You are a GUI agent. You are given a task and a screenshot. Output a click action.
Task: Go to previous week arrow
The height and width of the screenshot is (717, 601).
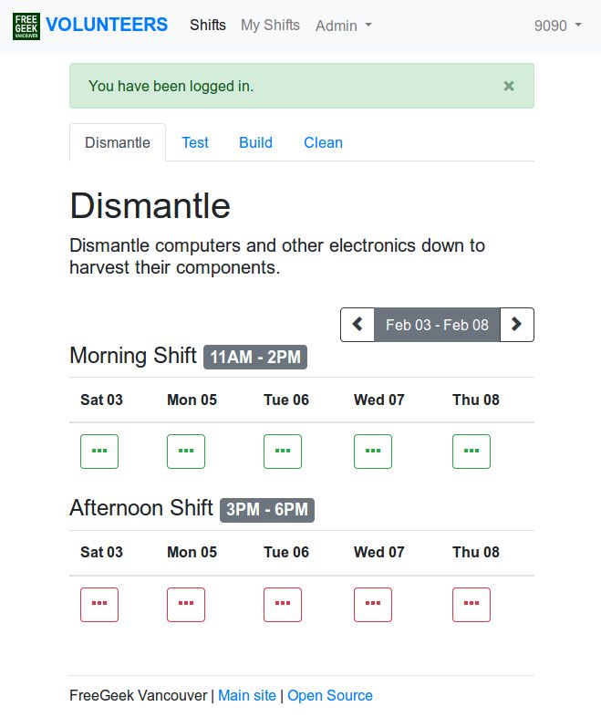(357, 325)
